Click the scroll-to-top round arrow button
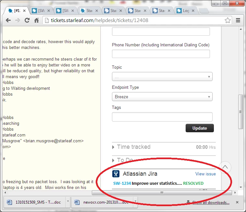The image size is (246, 212). [x=225, y=167]
